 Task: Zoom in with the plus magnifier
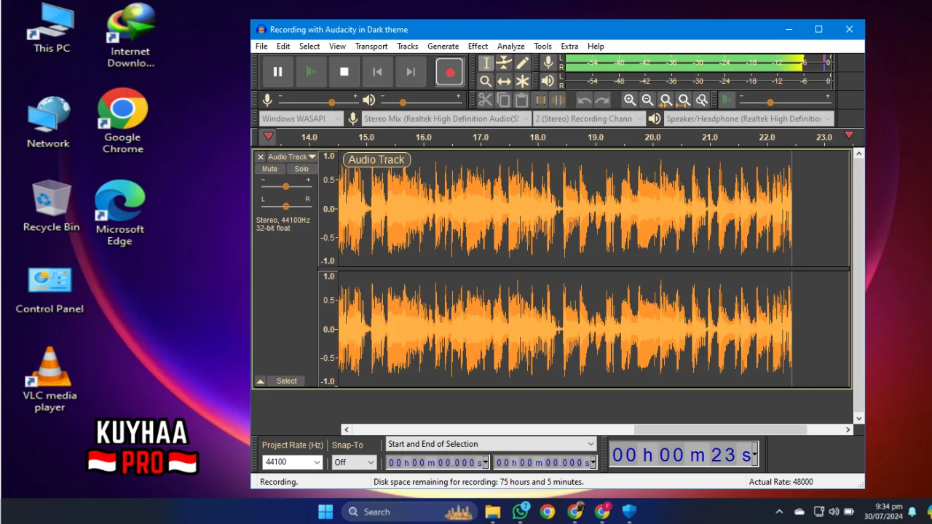[x=630, y=100]
